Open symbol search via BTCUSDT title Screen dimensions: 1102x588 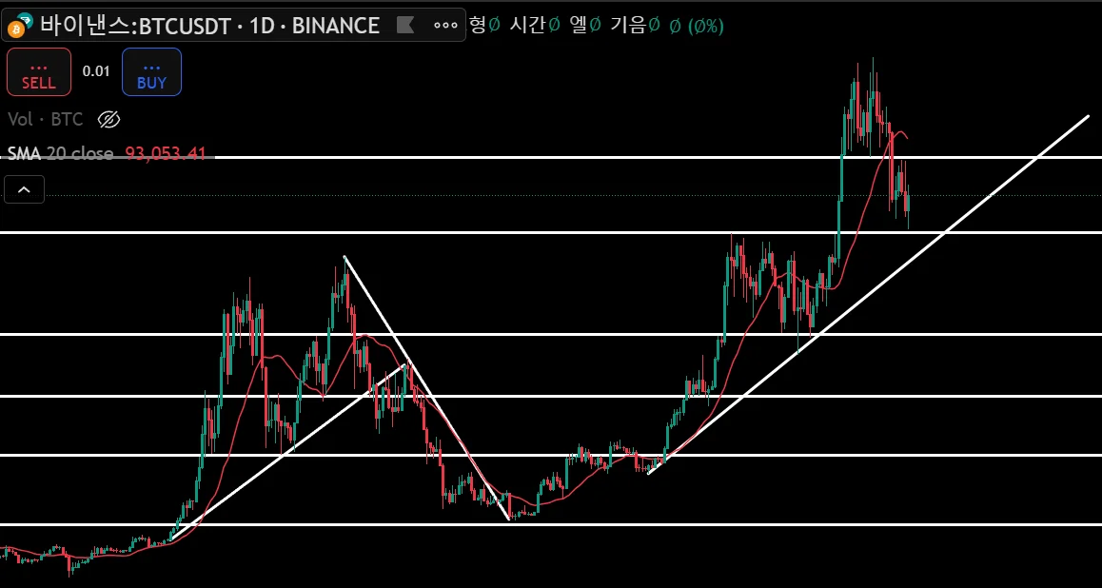[x=209, y=26]
